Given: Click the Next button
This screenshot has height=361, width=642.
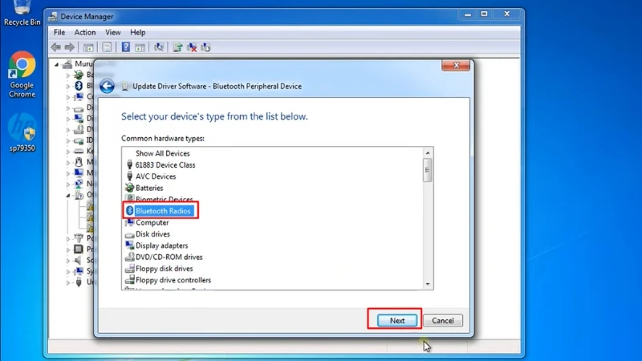Looking at the screenshot, I should 397,320.
